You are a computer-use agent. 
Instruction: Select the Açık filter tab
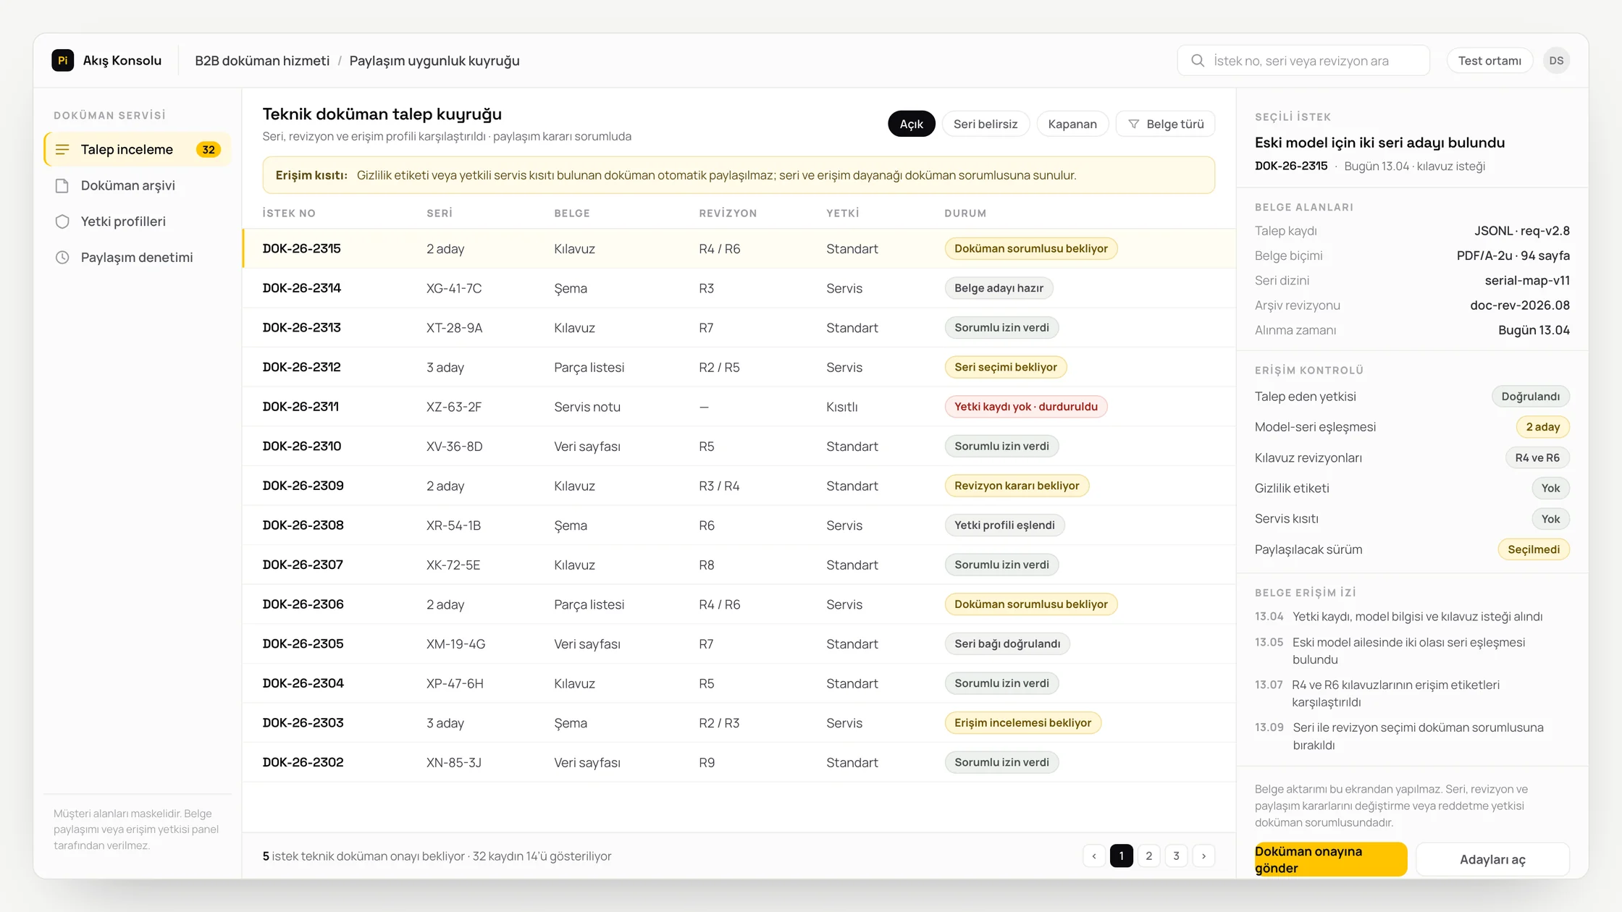pos(911,124)
